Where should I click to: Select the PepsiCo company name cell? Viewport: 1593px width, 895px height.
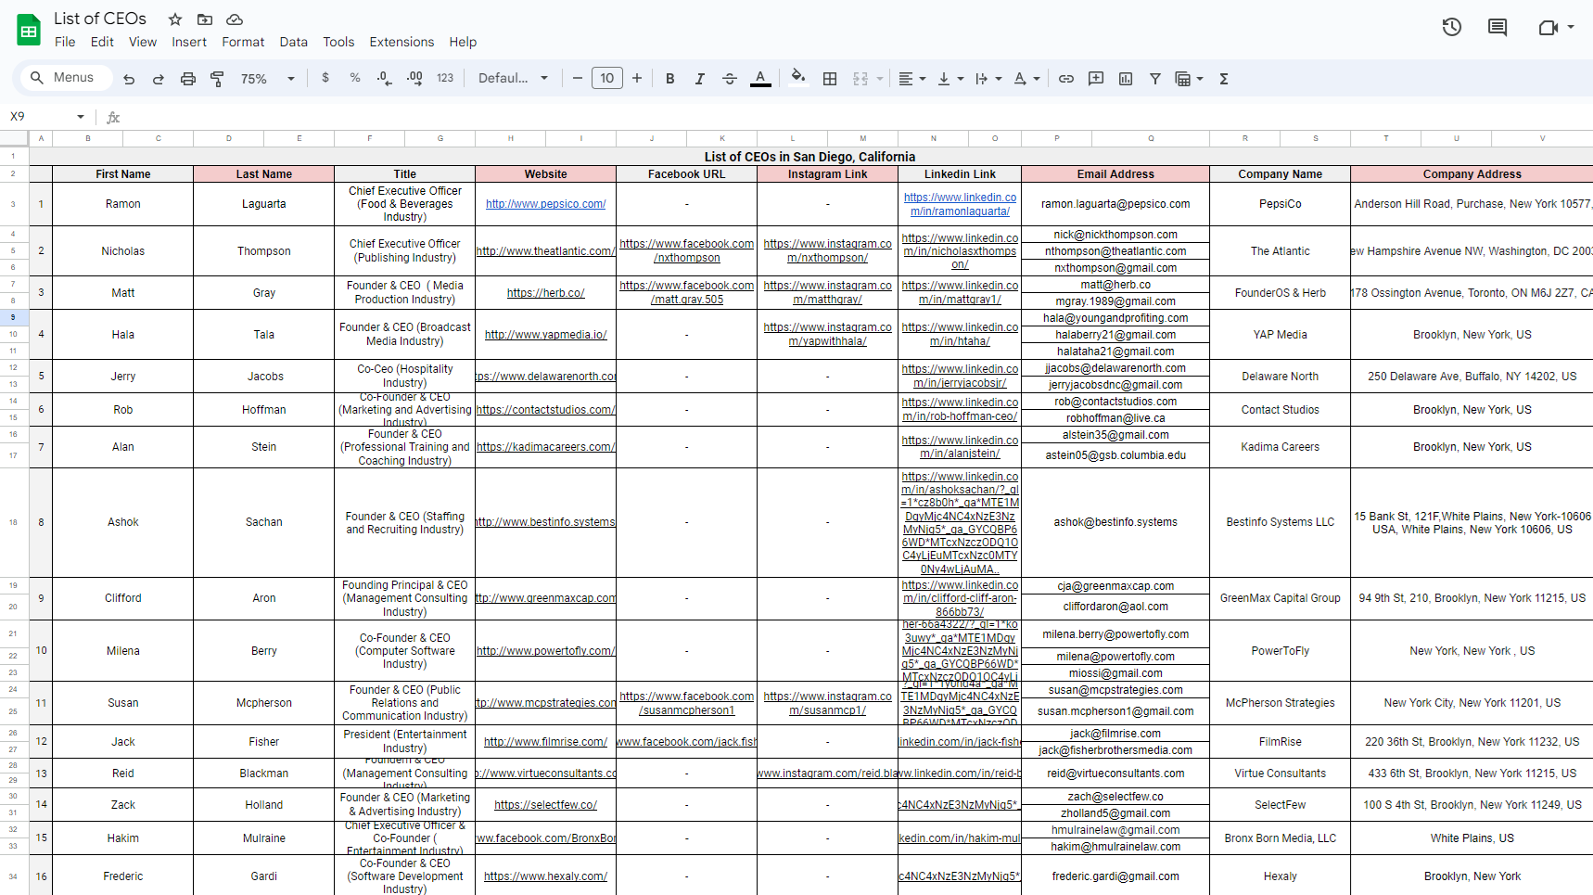click(x=1281, y=204)
